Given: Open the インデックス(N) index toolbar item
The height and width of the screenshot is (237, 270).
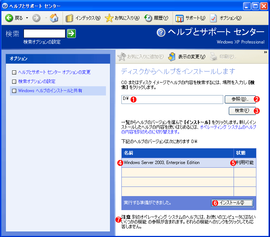Looking at the screenshot, I should [83, 18].
